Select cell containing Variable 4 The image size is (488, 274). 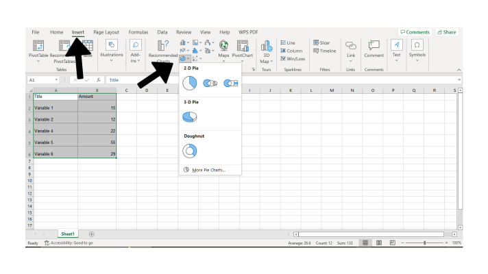56,129
